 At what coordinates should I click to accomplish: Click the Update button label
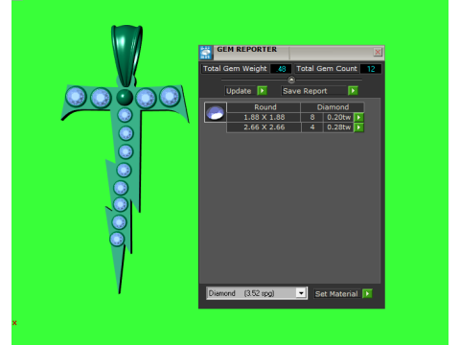click(x=239, y=91)
